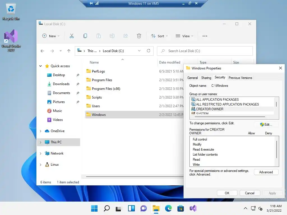Expand the Network tree node
Viewport: 287px width, 215px height.
coord(40,154)
